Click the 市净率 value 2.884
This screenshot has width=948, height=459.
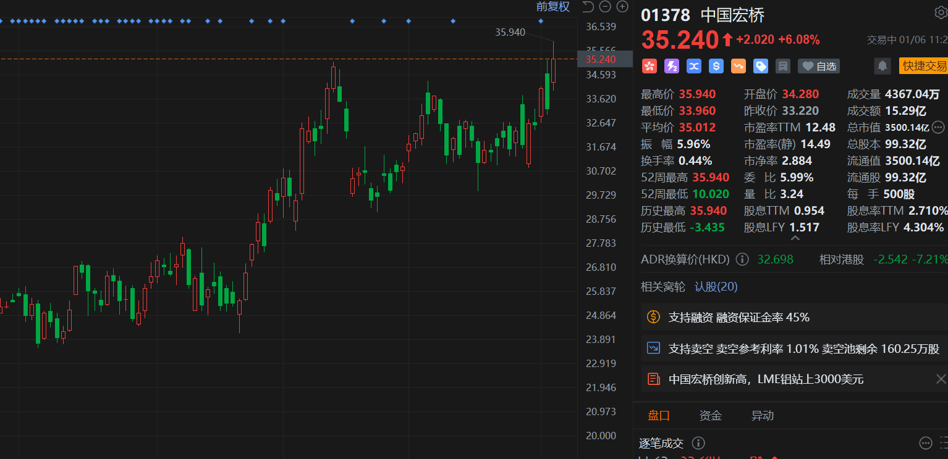pyautogui.click(x=797, y=161)
